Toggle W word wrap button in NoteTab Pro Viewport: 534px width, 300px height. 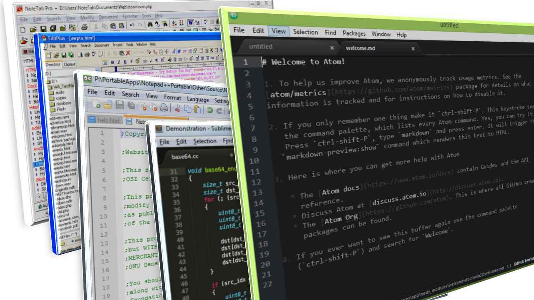(191, 23)
